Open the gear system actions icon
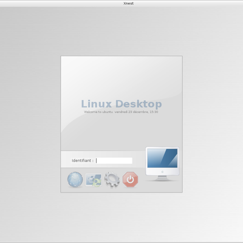This screenshot has width=243, height=243. coord(112,180)
